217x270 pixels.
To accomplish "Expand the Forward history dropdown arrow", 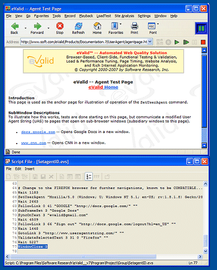I will pos(48,28).
